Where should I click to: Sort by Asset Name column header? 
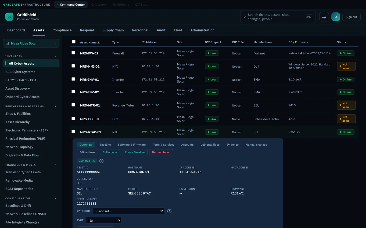[90, 42]
